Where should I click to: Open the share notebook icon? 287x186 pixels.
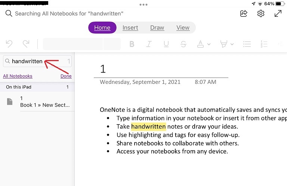point(244,13)
